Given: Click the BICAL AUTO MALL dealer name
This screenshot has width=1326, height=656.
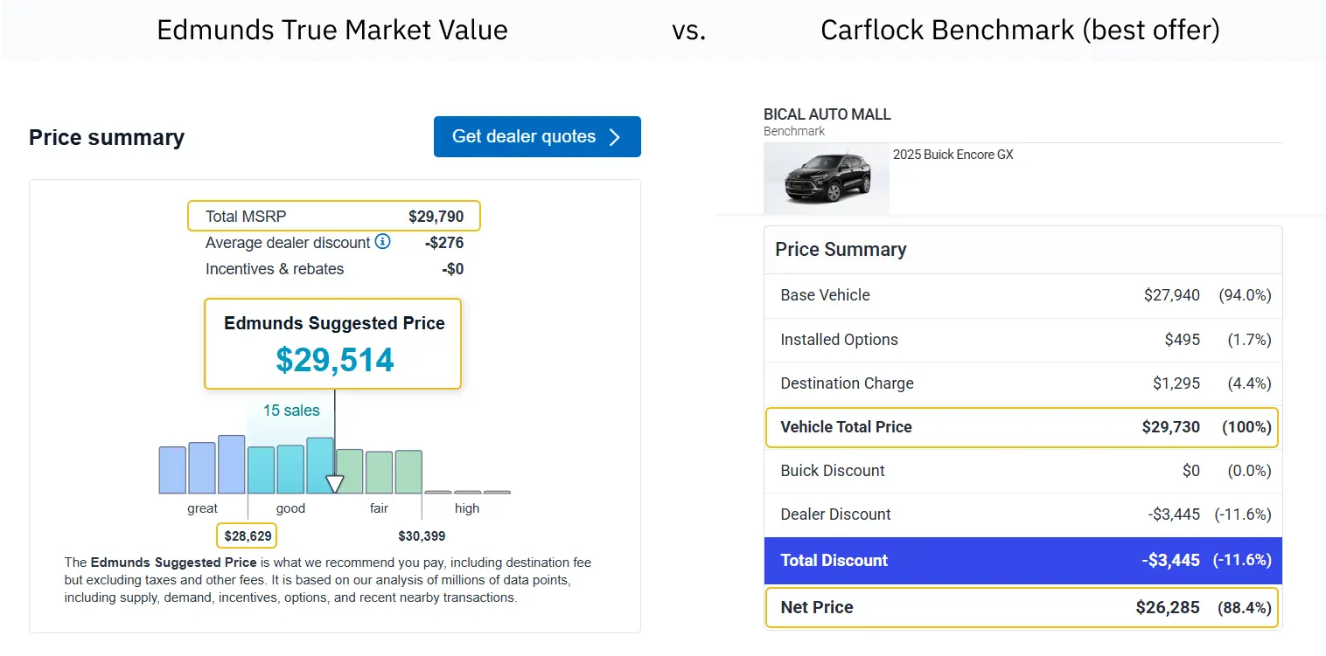Looking at the screenshot, I should click(827, 114).
